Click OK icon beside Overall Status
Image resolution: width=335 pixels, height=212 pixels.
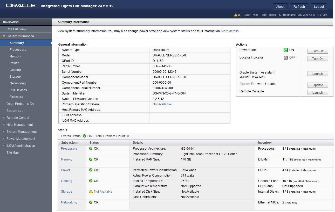84,136
